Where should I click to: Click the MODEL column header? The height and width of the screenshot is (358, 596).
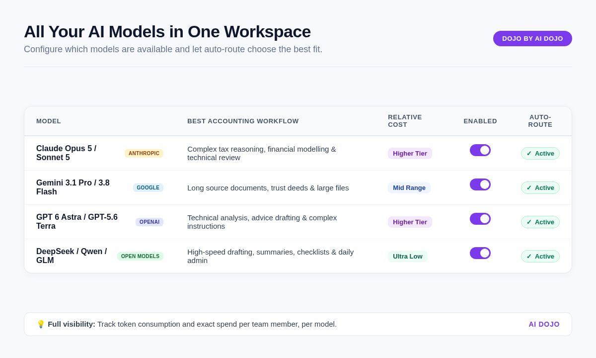click(x=49, y=121)
